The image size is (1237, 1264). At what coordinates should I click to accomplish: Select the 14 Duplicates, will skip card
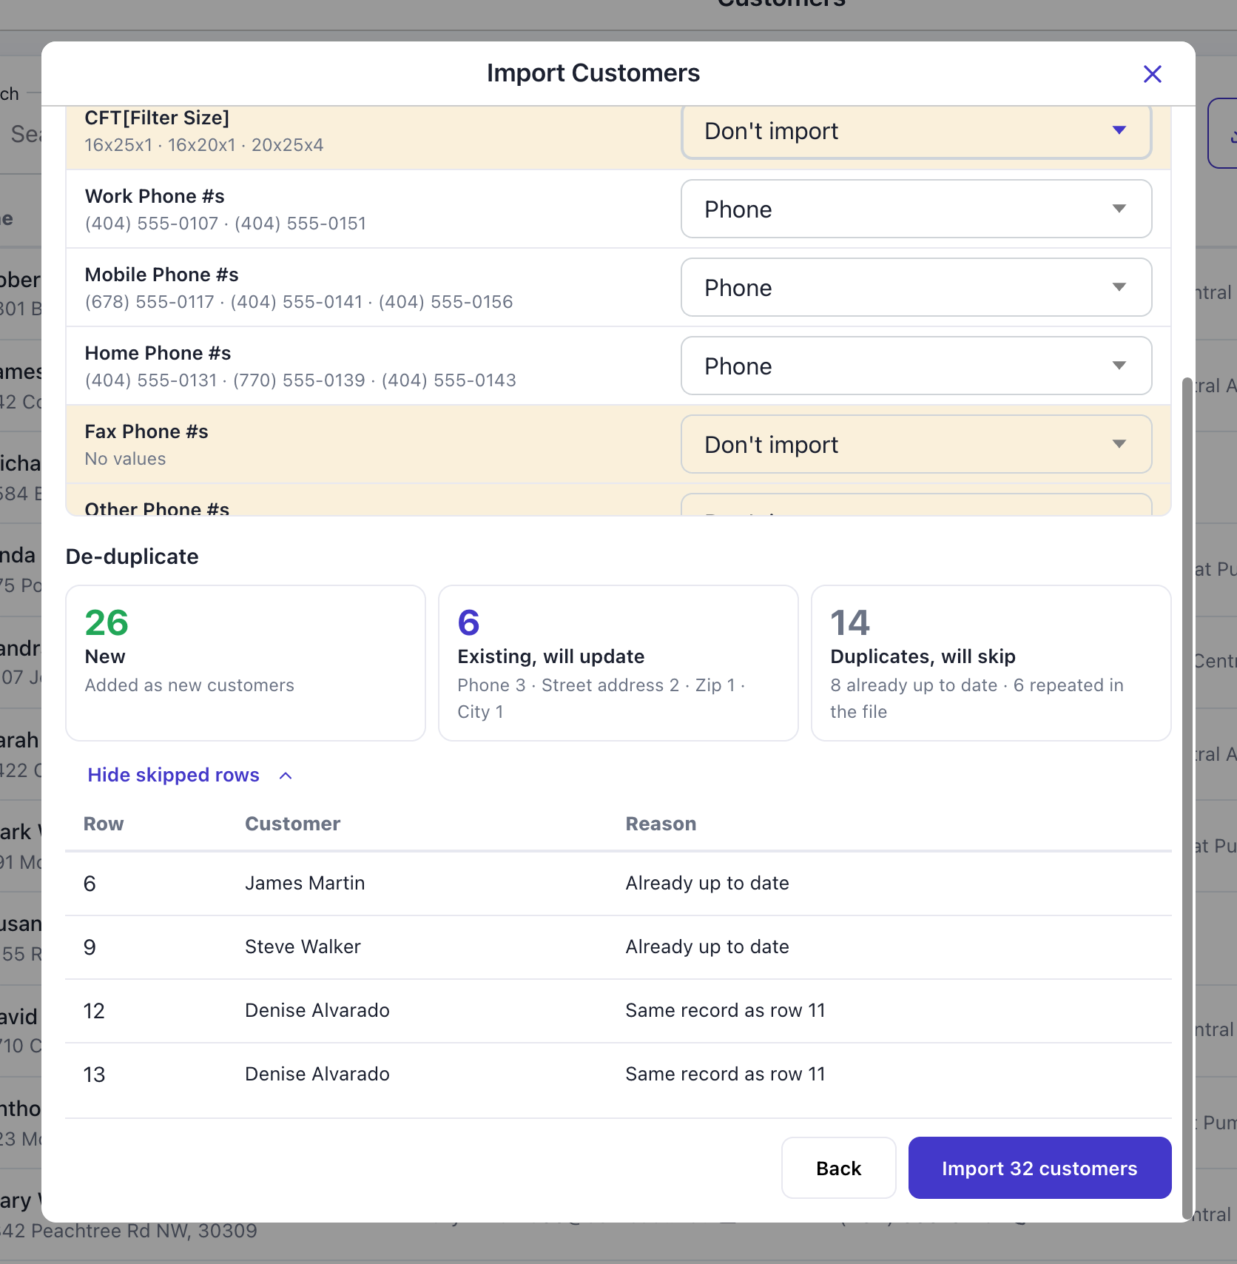(991, 663)
